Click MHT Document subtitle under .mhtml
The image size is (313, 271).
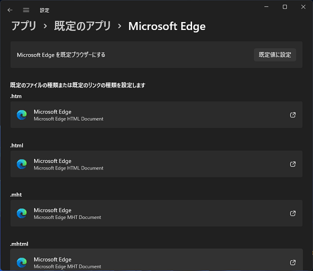click(67, 266)
